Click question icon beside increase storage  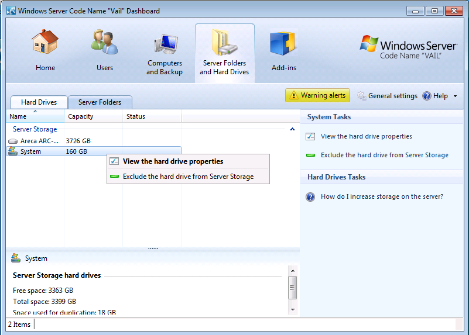pyautogui.click(x=310, y=197)
